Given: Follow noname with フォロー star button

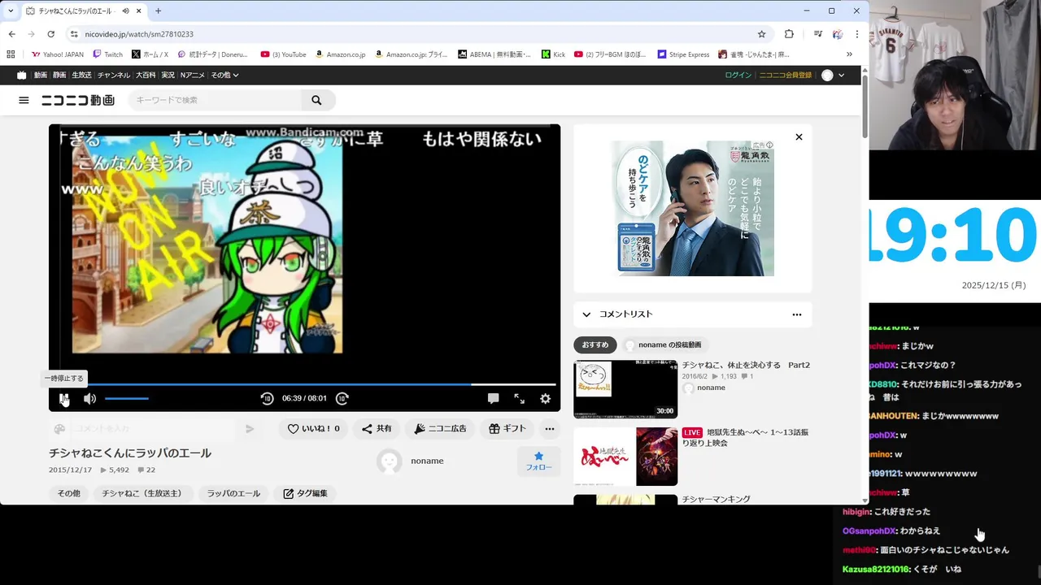Looking at the screenshot, I should click(538, 461).
